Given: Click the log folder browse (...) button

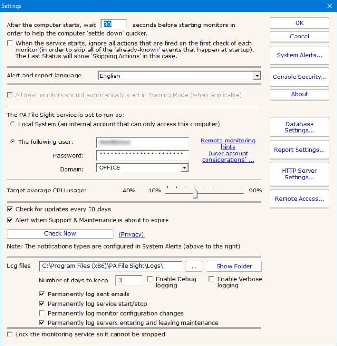Looking at the screenshot, I should [194, 266].
